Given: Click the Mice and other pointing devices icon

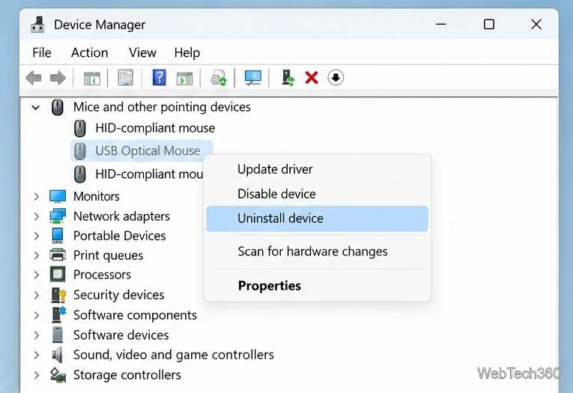Looking at the screenshot, I should pyautogui.click(x=58, y=107).
